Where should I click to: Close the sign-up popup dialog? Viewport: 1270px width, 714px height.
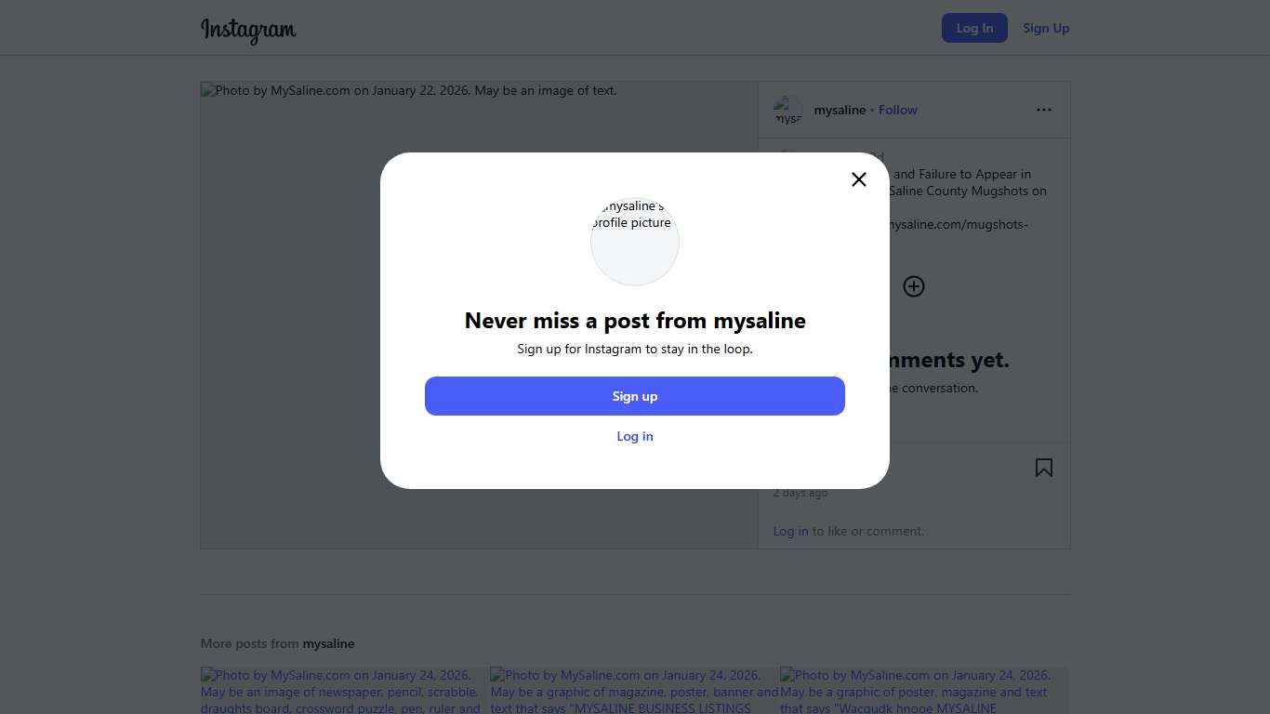click(x=859, y=179)
